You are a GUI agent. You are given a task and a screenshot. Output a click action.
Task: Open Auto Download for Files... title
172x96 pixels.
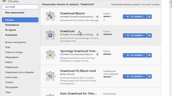click(78, 93)
